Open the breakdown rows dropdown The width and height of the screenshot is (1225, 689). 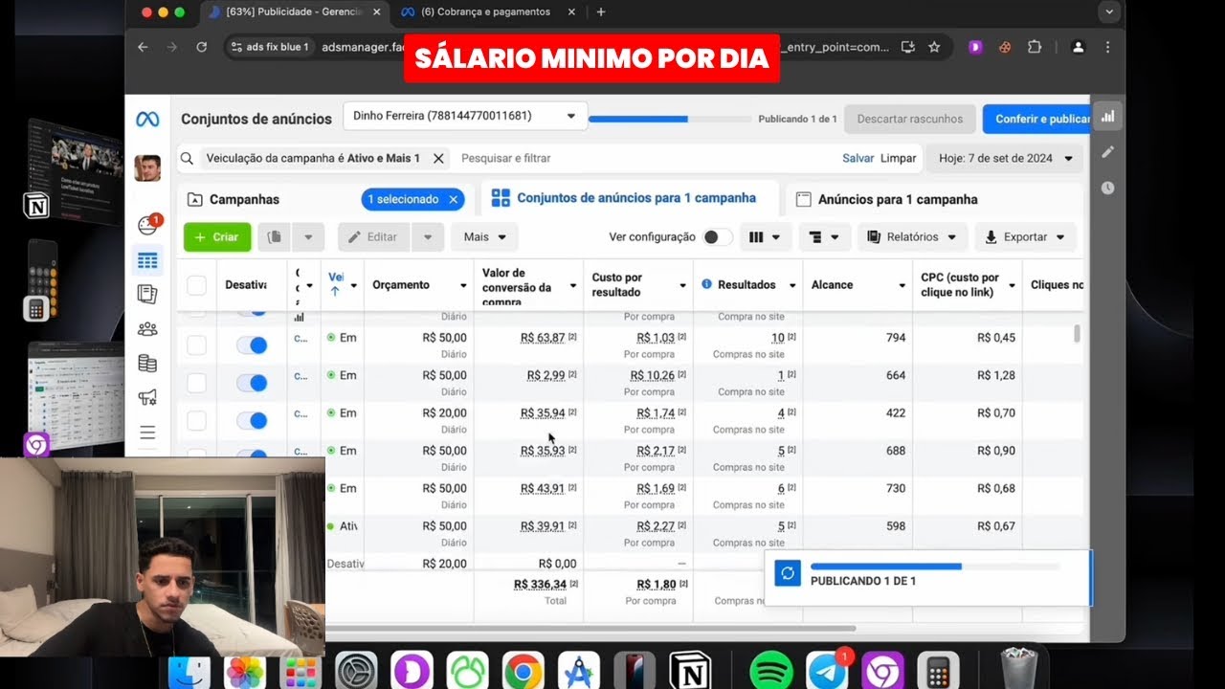(x=823, y=237)
